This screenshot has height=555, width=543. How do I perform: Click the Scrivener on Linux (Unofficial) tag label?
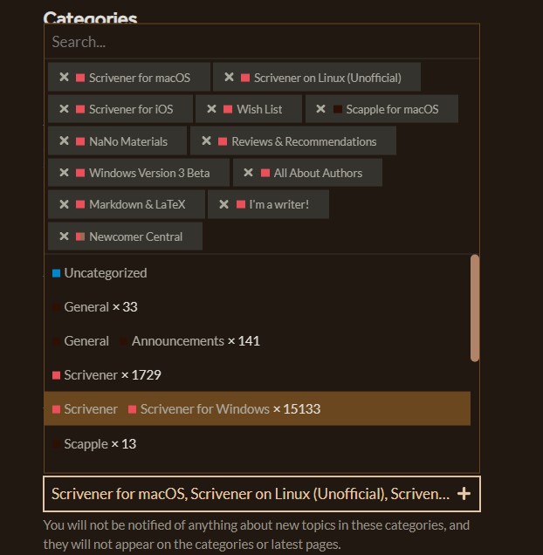(x=327, y=78)
